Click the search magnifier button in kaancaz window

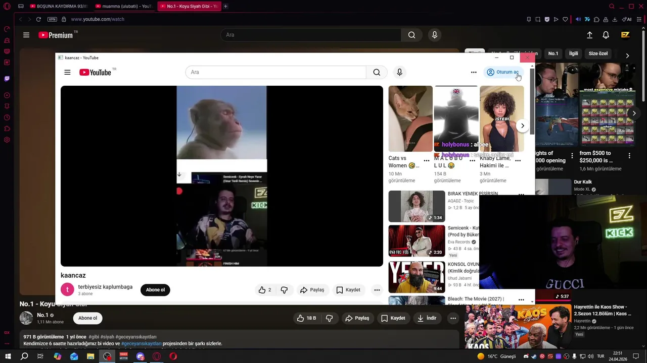[377, 72]
